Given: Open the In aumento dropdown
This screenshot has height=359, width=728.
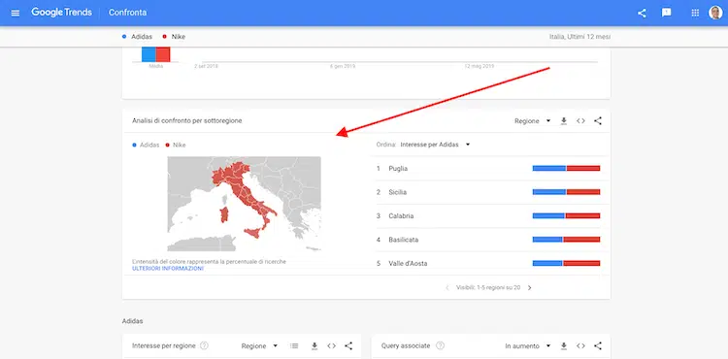Looking at the screenshot, I should click(x=528, y=346).
